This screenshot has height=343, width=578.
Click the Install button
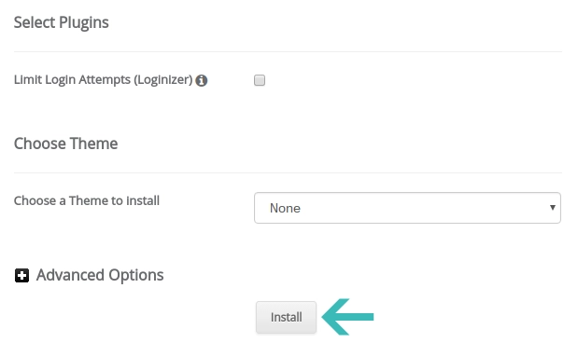click(286, 317)
